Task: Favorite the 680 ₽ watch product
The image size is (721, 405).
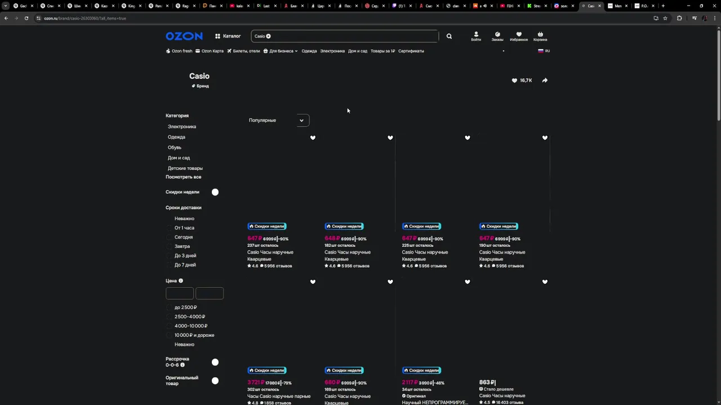Action: (390, 282)
